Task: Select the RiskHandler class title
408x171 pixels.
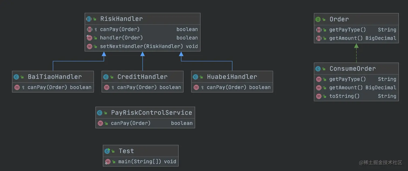Action: click(x=121, y=19)
